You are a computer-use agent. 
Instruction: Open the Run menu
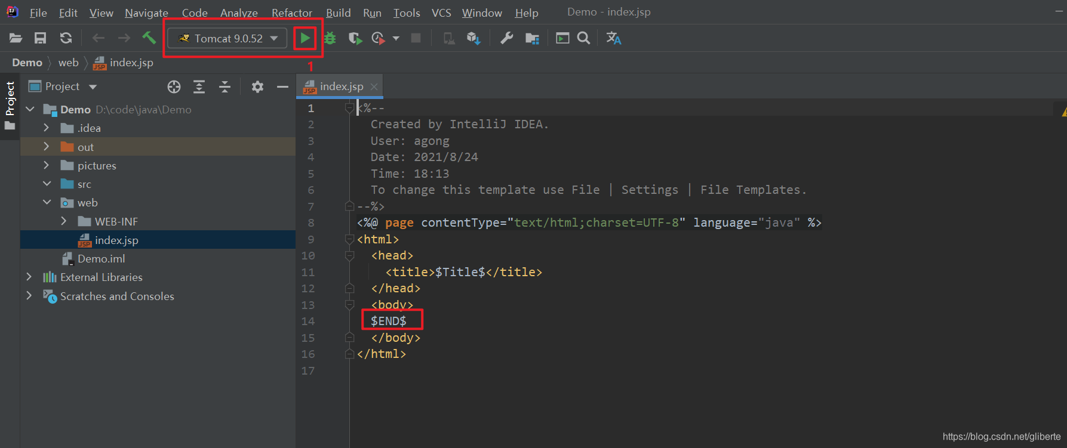(x=372, y=13)
